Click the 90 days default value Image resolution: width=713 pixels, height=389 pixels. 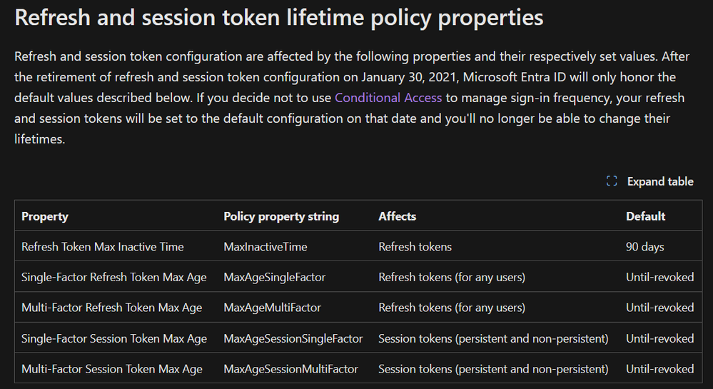[645, 247]
